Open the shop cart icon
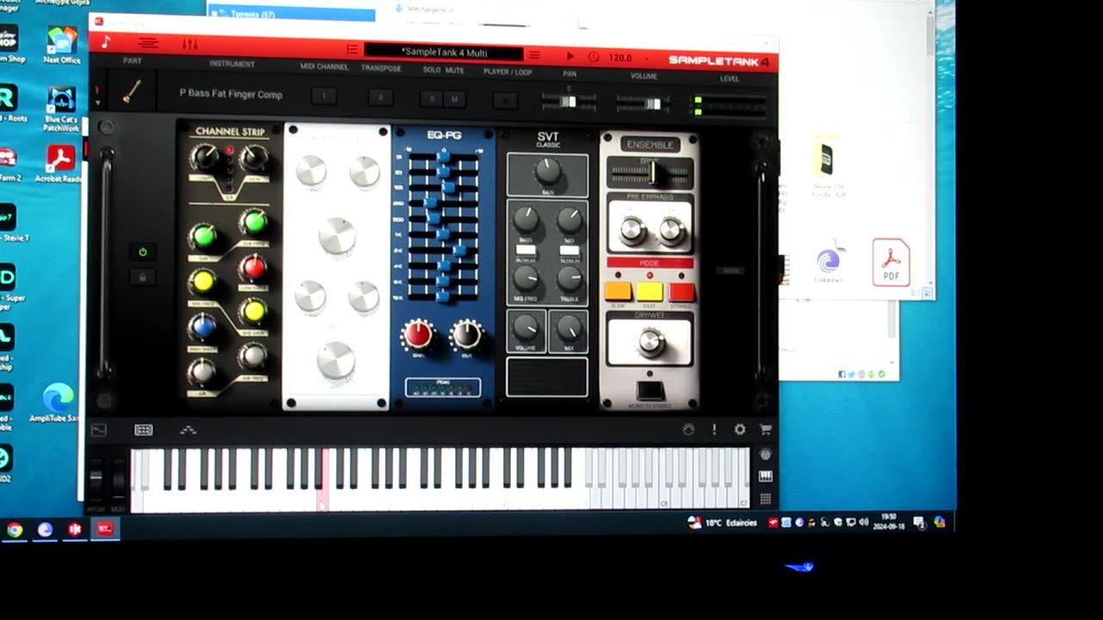This screenshot has width=1103, height=620. 765,430
